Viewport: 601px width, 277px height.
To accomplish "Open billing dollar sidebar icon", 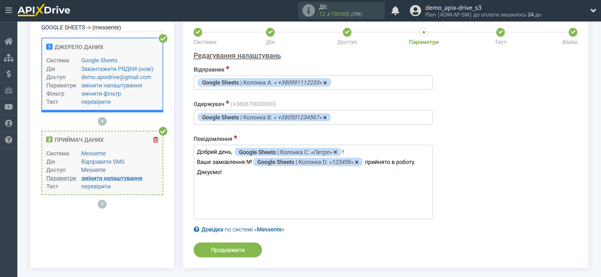I will 9,74.
